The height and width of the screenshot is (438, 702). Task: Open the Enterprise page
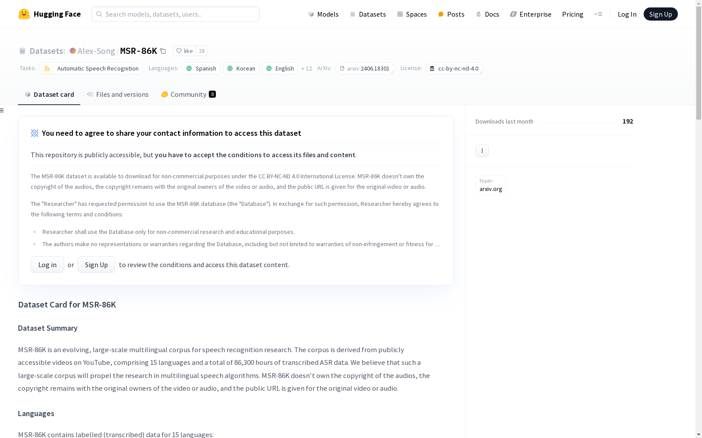(x=530, y=14)
